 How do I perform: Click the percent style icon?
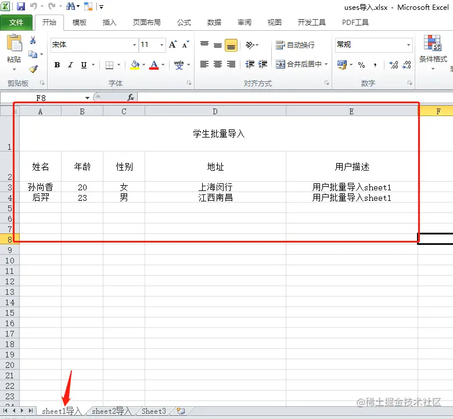[x=361, y=65]
